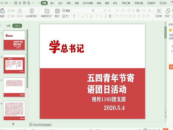The height and width of the screenshot is (130, 173).
Task: Open Print Preview icon in quick toolbar
Action: pyautogui.click(x=29, y=3)
